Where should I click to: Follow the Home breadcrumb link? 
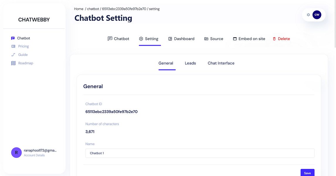tap(79, 9)
